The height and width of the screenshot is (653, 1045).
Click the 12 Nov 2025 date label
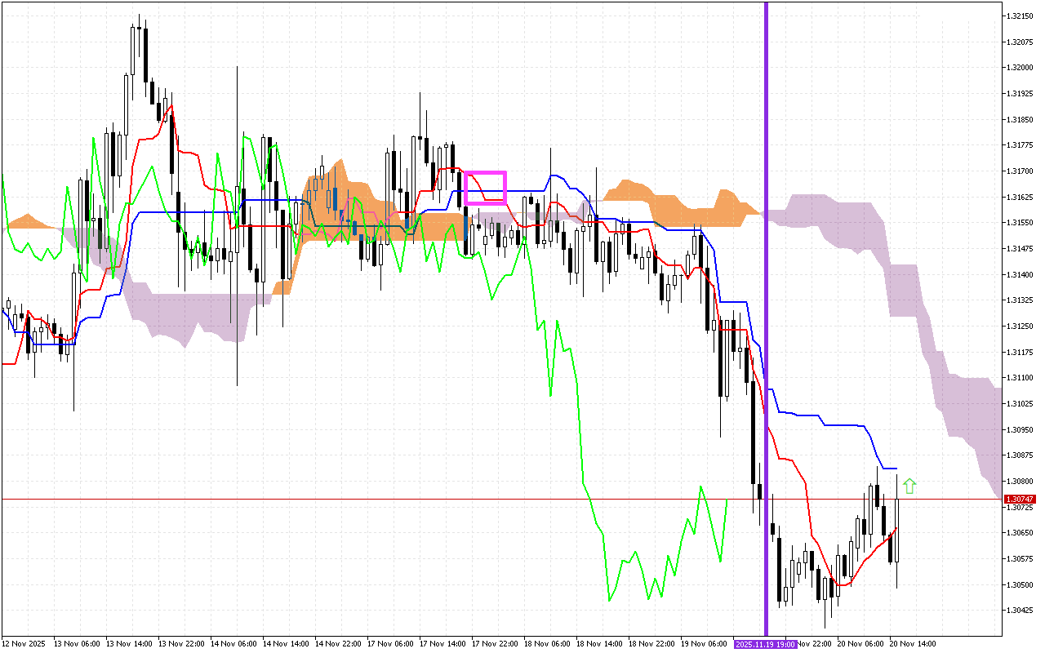(x=24, y=643)
